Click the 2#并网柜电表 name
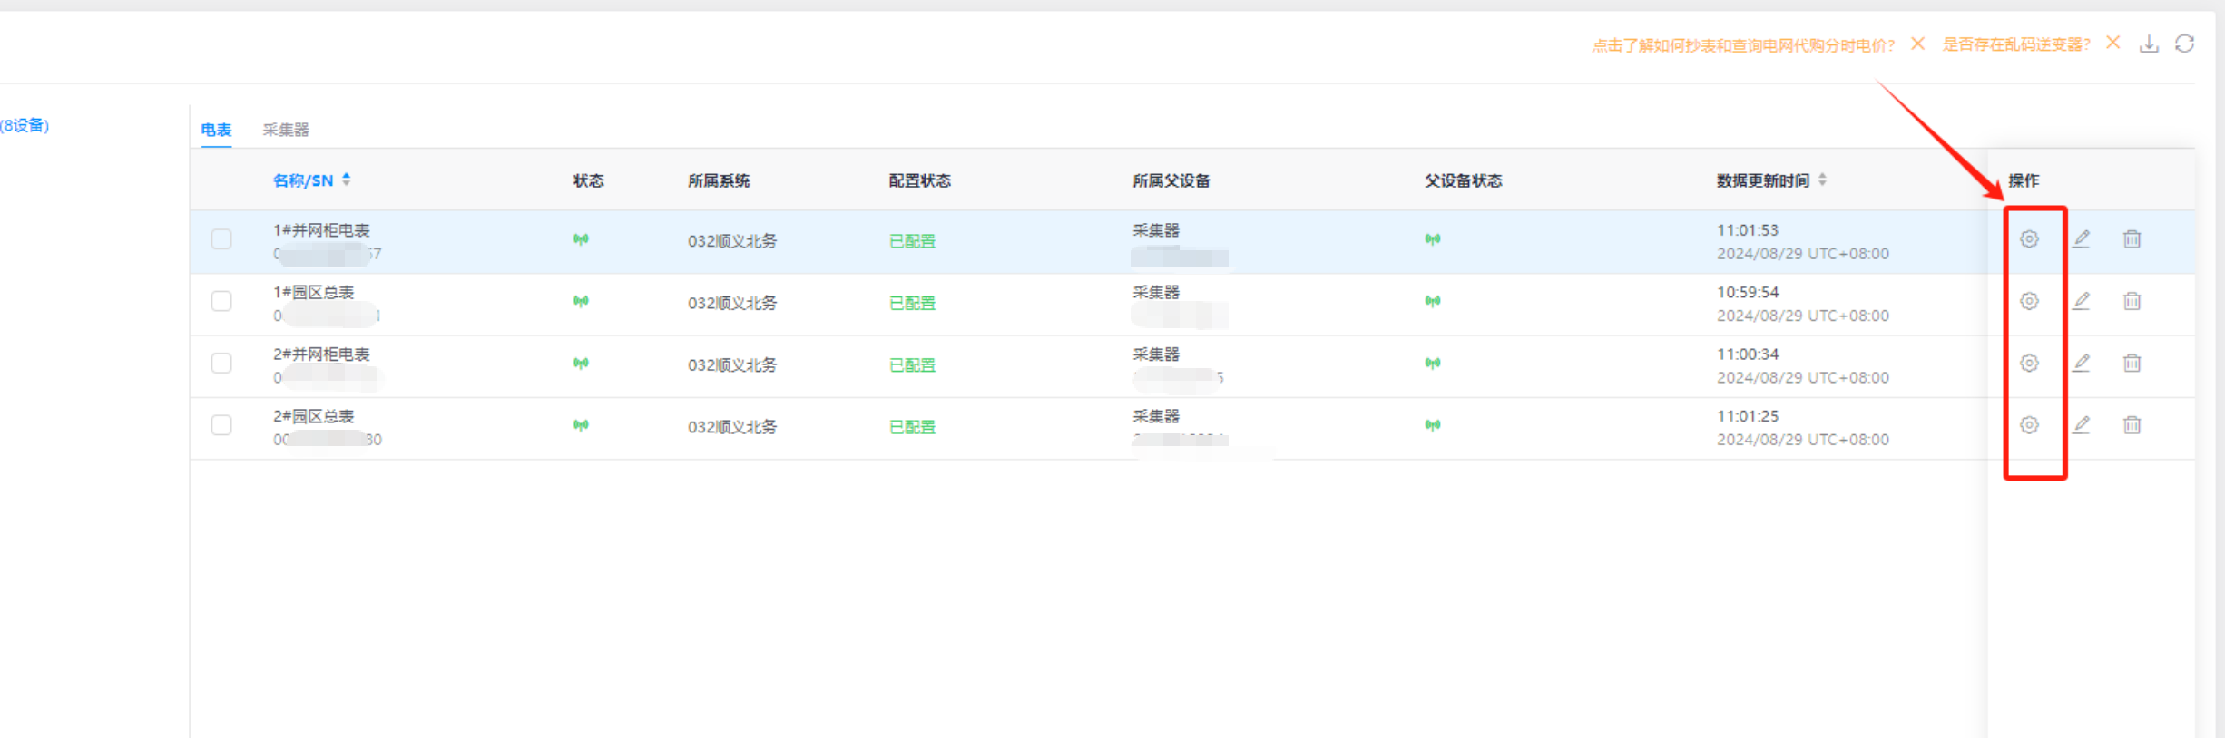This screenshot has width=2225, height=738. (321, 354)
